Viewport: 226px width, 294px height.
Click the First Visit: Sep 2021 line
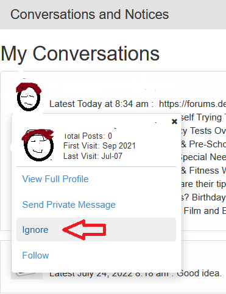tap(99, 146)
